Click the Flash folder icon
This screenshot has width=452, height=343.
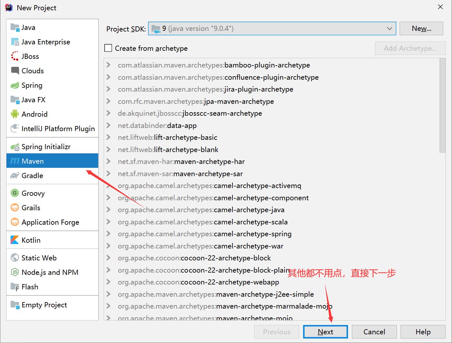point(15,287)
